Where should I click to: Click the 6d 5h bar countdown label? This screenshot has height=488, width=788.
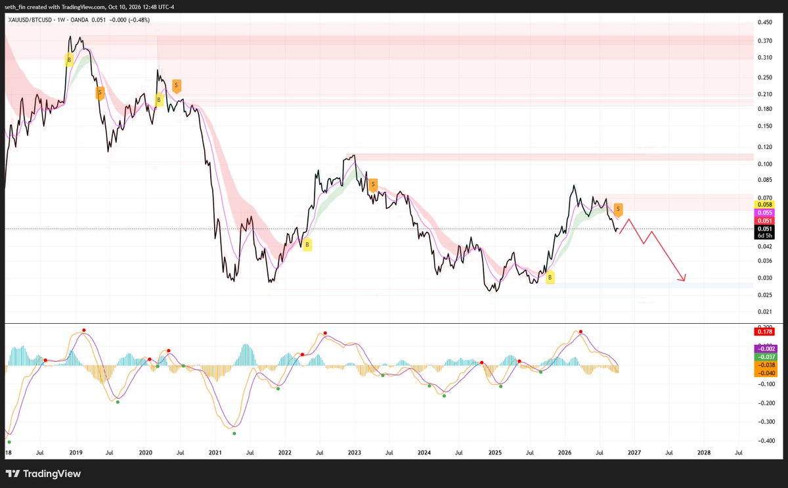pyautogui.click(x=766, y=235)
